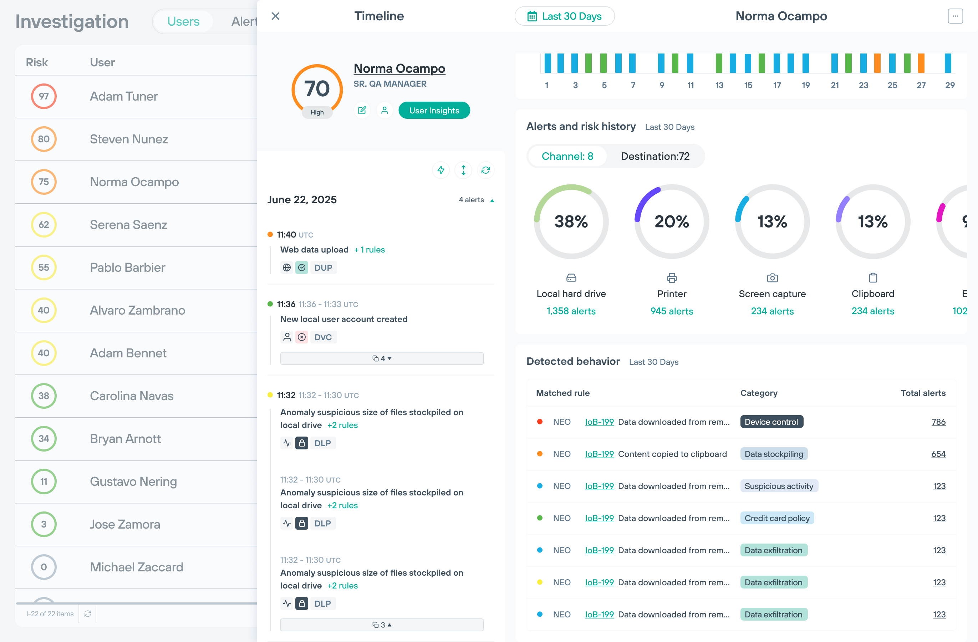Select the Channel: 8 toggle

[x=567, y=156]
